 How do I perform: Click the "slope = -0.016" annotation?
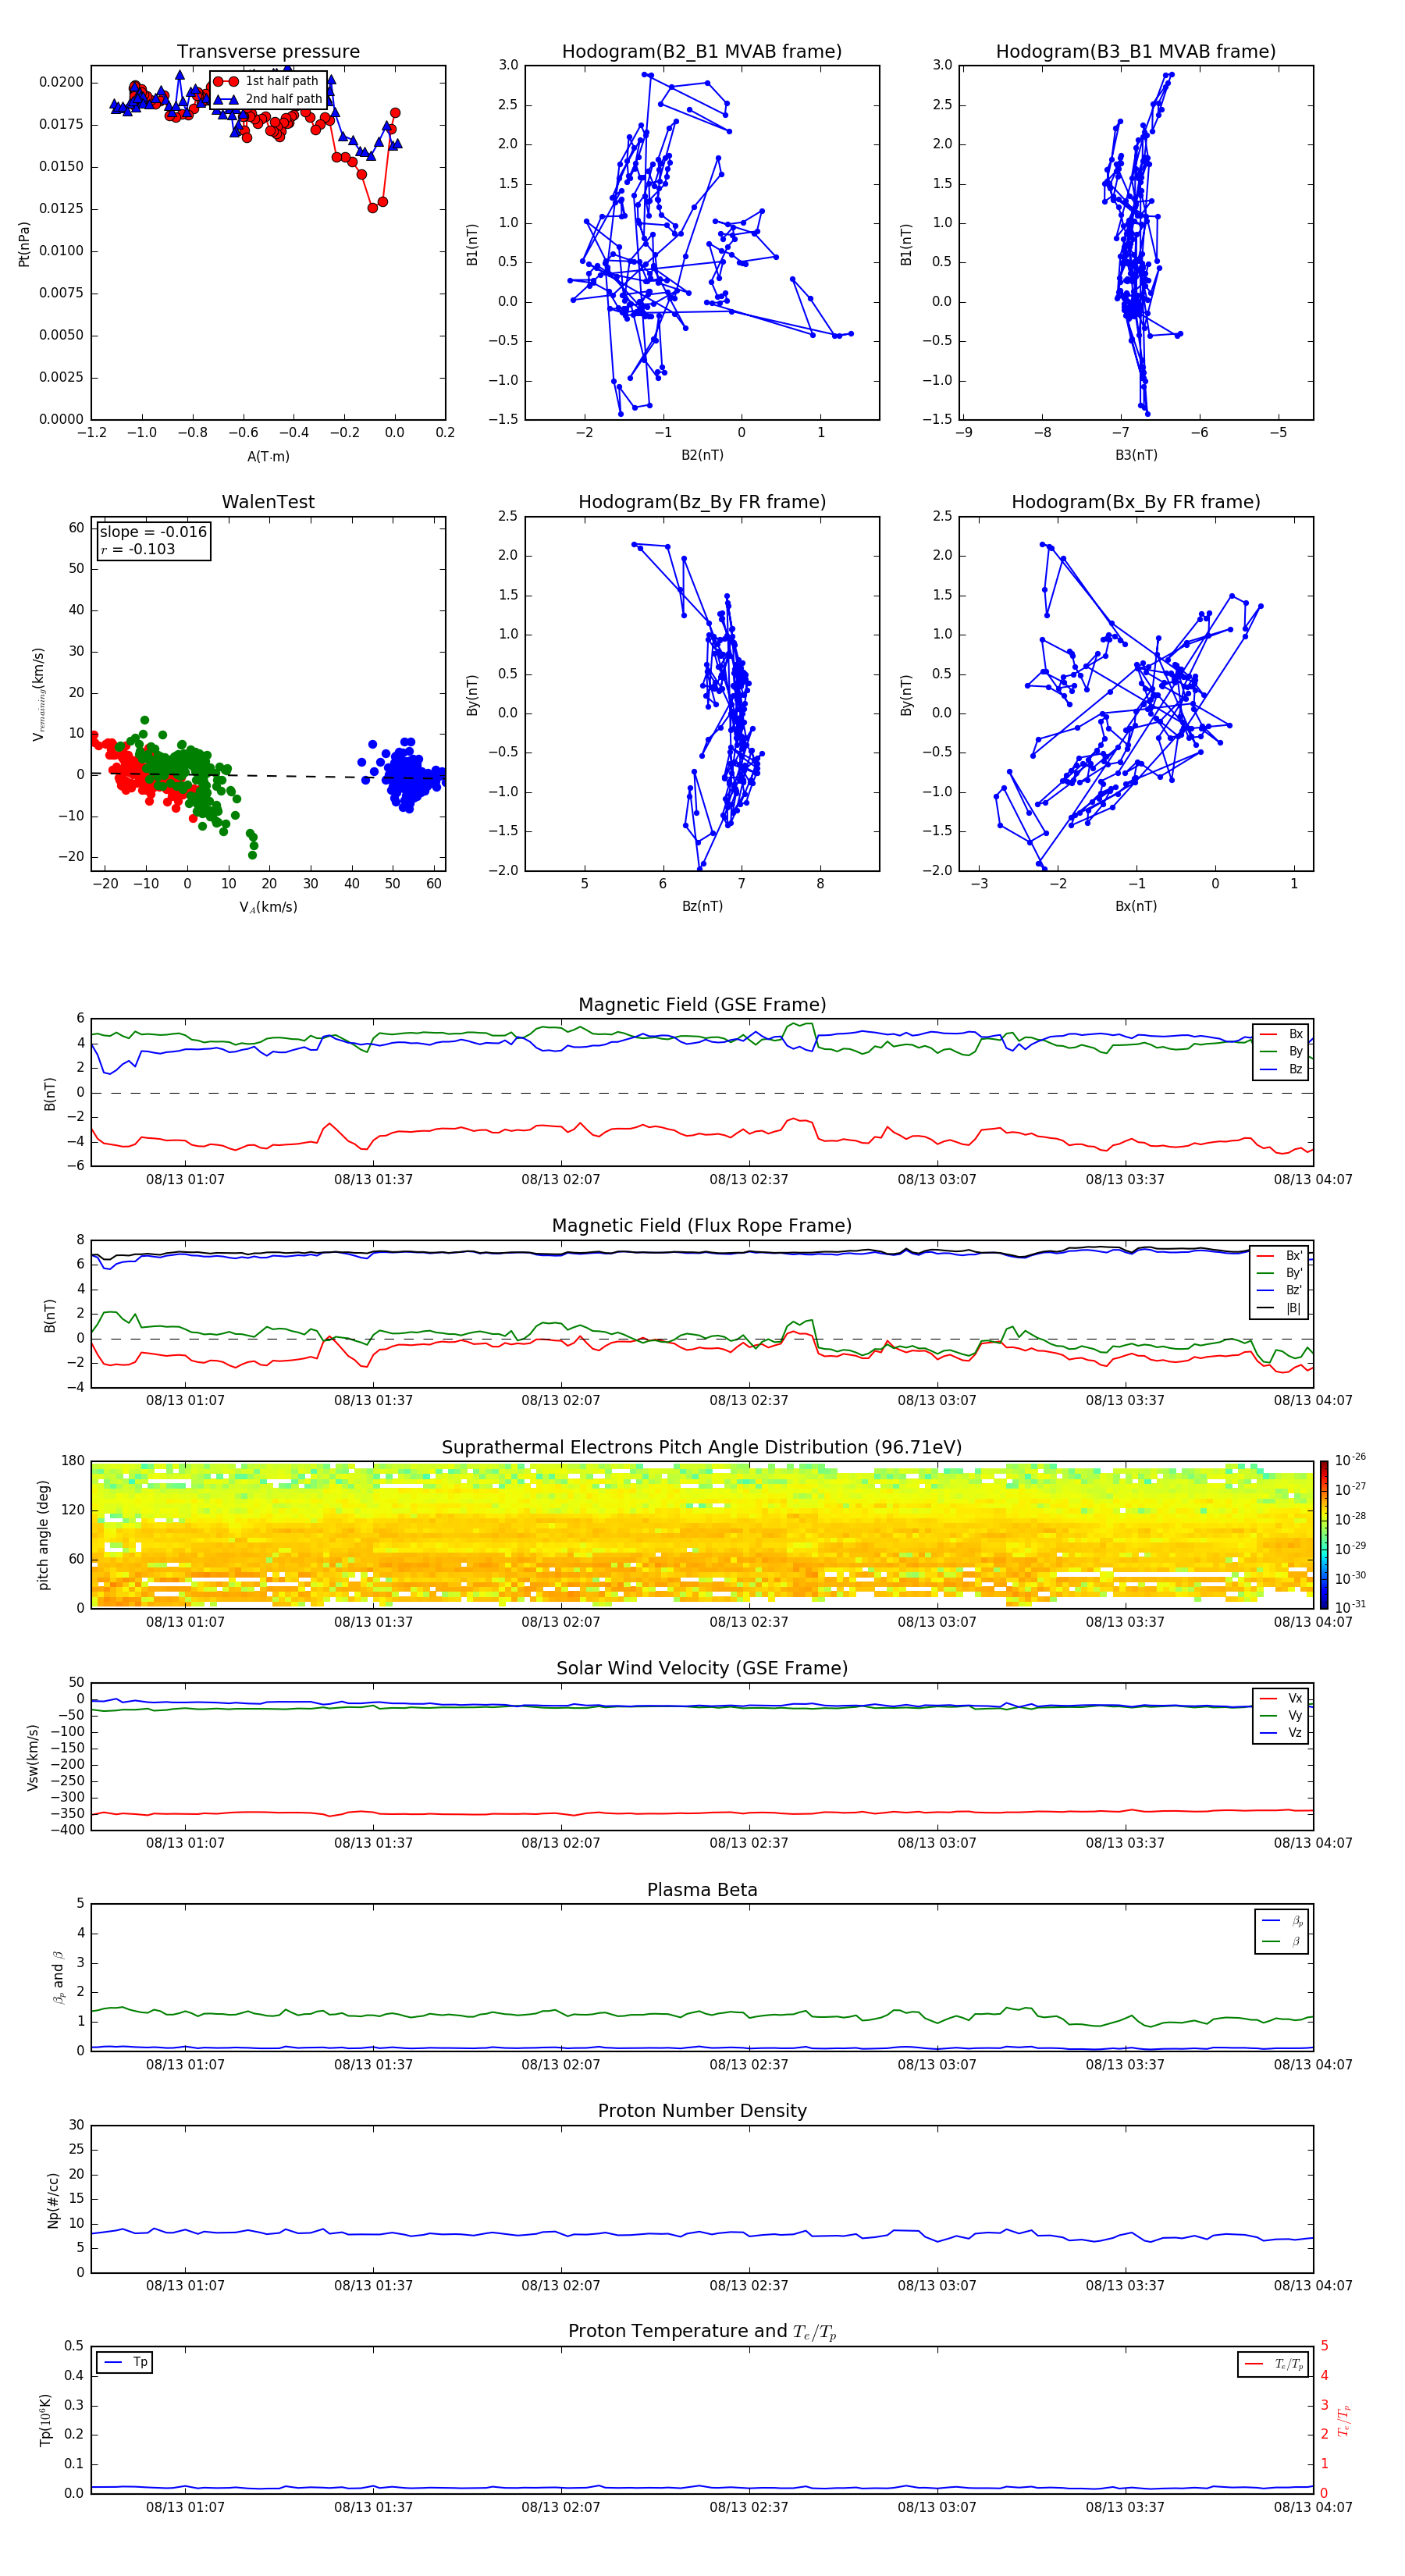point(153,532)
